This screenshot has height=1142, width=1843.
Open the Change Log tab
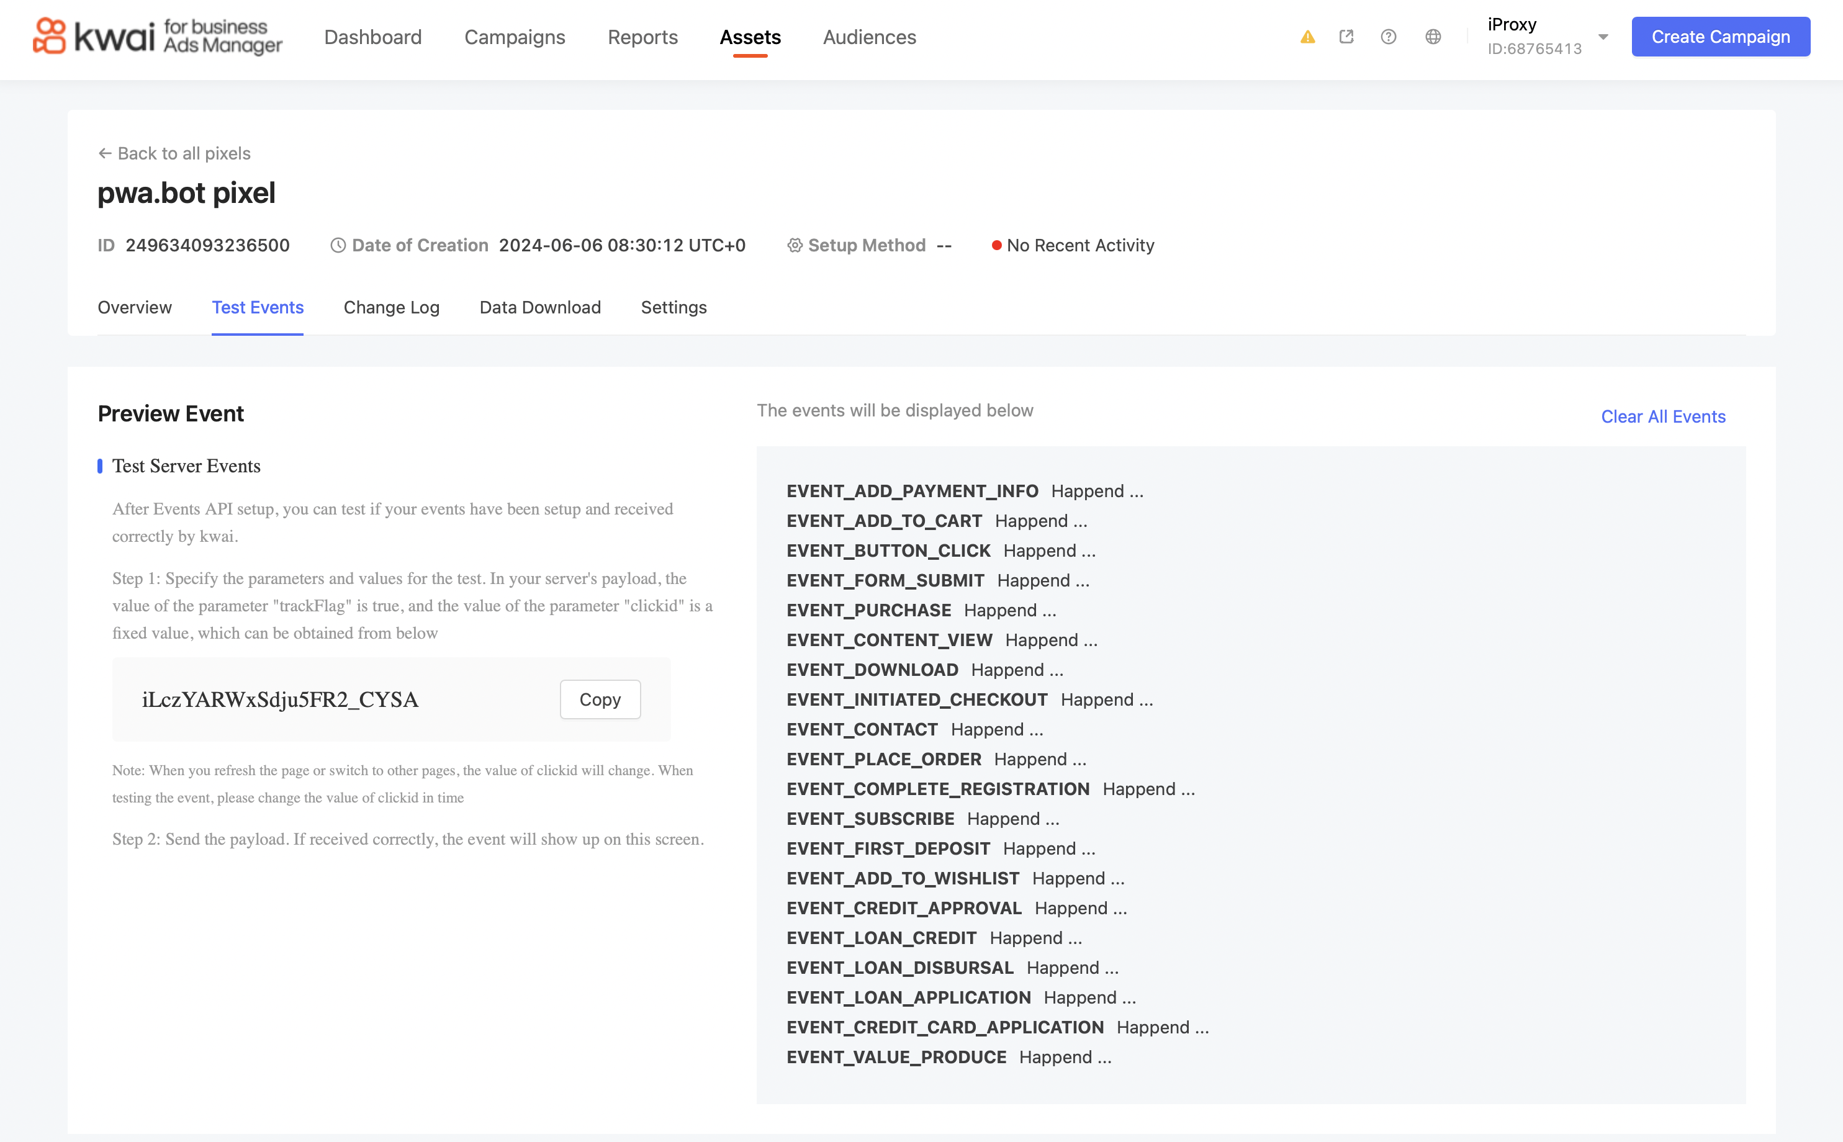[391, 307]
